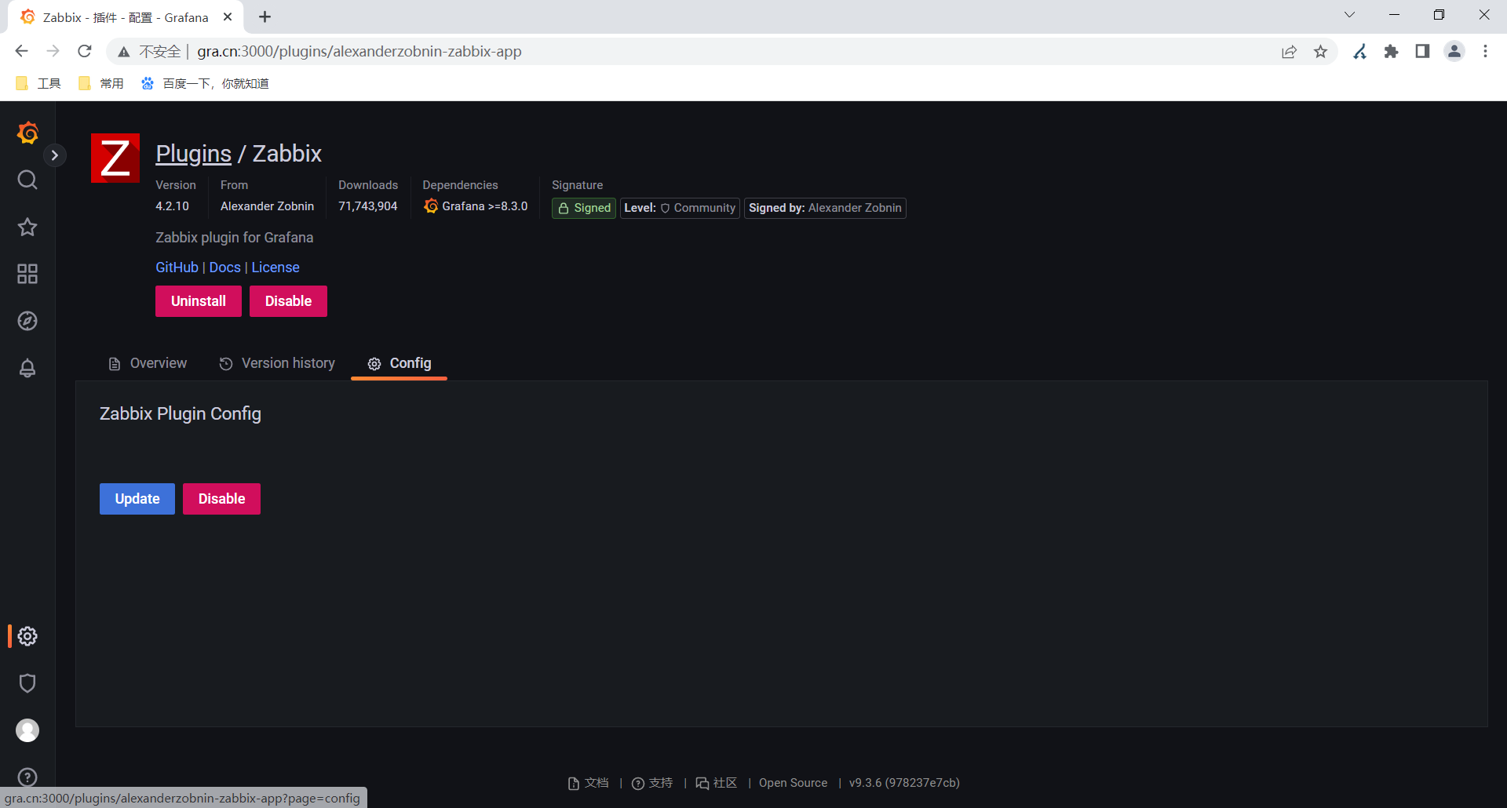Open the 工具 bookmarks folder
This screenshot has width=1507, height=808.
38,83
